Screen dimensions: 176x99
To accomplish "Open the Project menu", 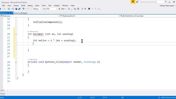I will coord(16,5).
